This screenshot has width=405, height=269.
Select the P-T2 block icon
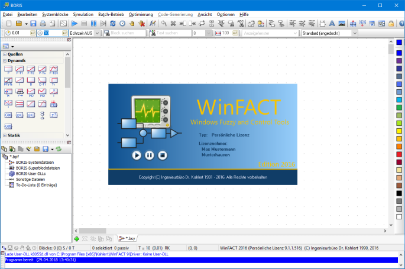click(x=31, y=70)
